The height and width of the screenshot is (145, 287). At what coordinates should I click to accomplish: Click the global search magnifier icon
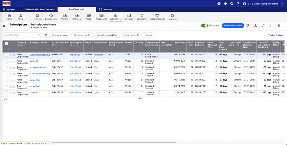pyautogui.click(x=232, y=4)
